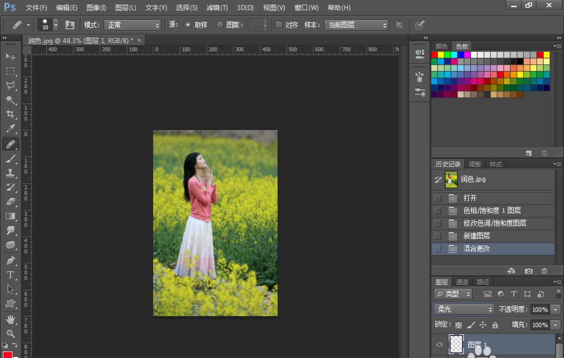Click the red foreground color swatch
564x358 pixels.
7,355
